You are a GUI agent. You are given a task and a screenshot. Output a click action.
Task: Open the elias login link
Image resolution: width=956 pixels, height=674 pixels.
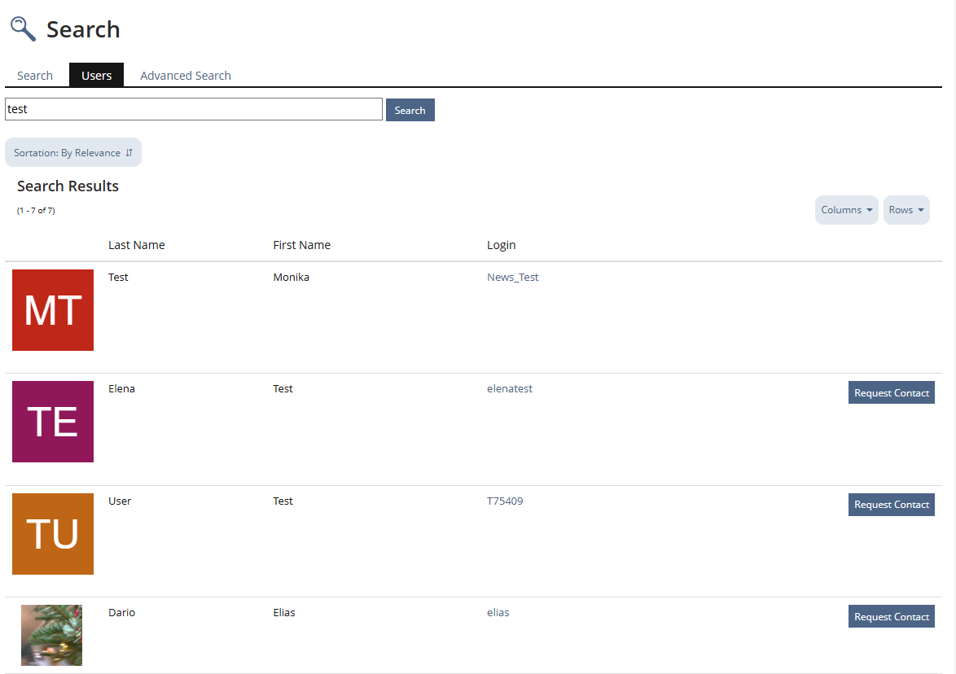[498, 612]
